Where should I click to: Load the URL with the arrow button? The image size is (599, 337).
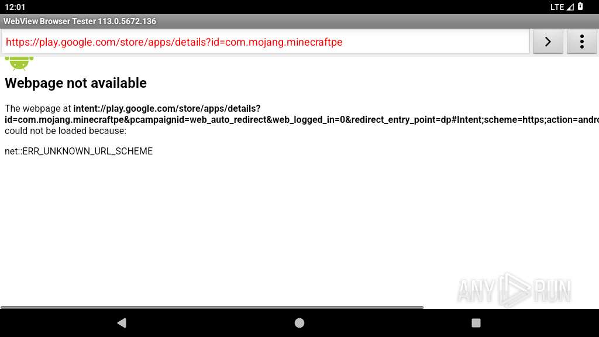point(548,42)
